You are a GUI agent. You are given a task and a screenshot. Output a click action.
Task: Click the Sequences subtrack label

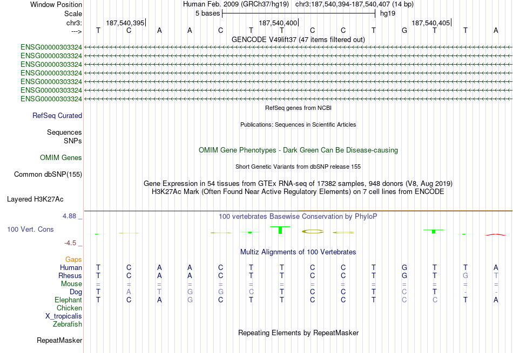[x=64, y=132]
